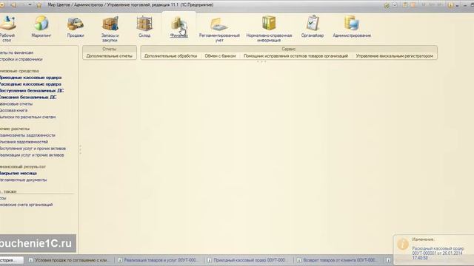Open Настройки и справочники link
The width and height of the screenshot is (474, 266).
pyautogui.click(x=21, y=59)
